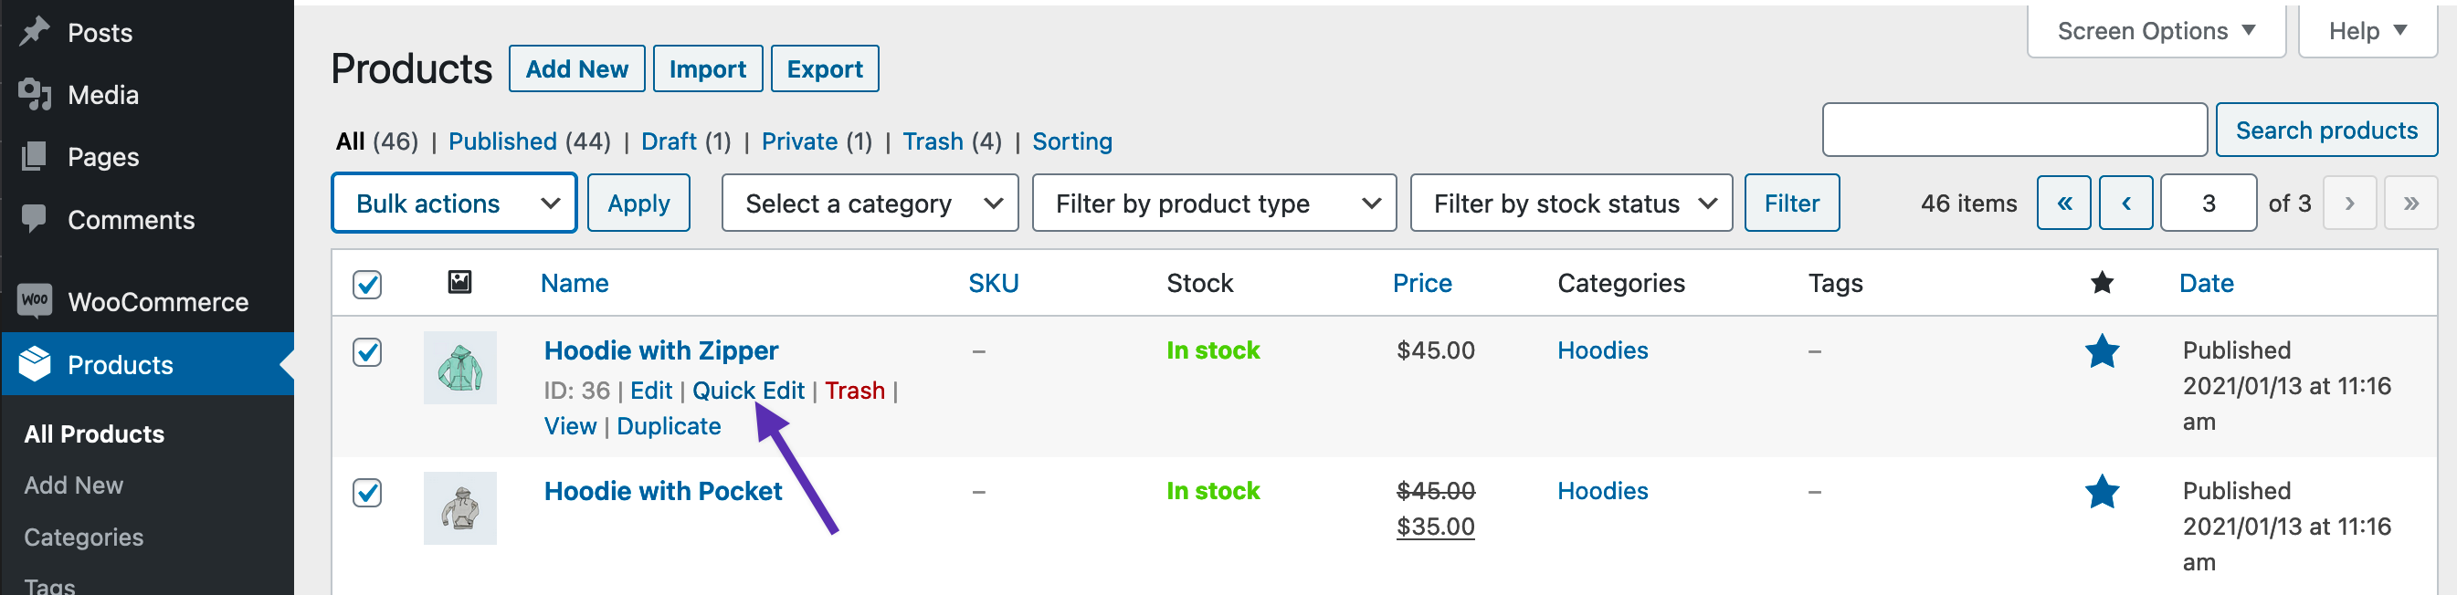Select the Products box icon in sidebar
The height and width of the screenshot is (595, 2457).
[x=35, y=365]
